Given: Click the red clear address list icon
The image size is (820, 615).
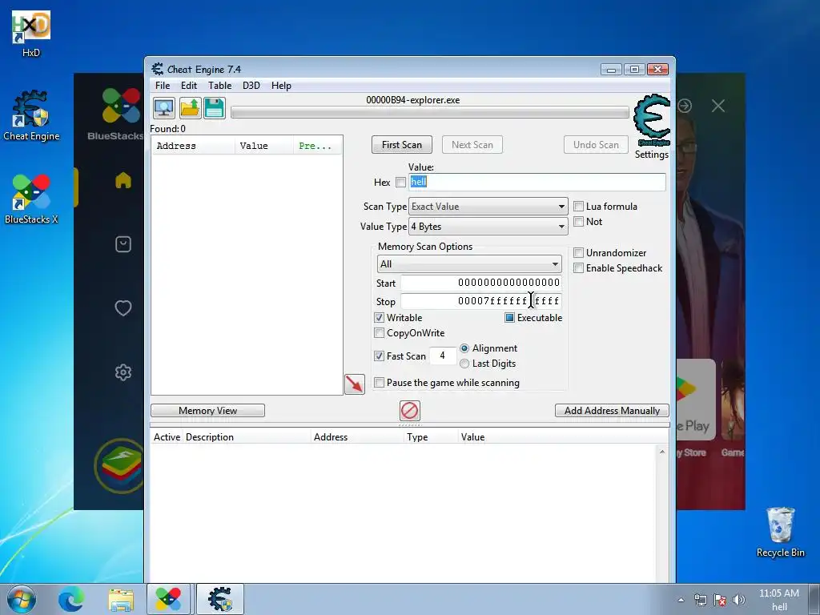Looking at the screenshot, I should (x=409, y=411).
